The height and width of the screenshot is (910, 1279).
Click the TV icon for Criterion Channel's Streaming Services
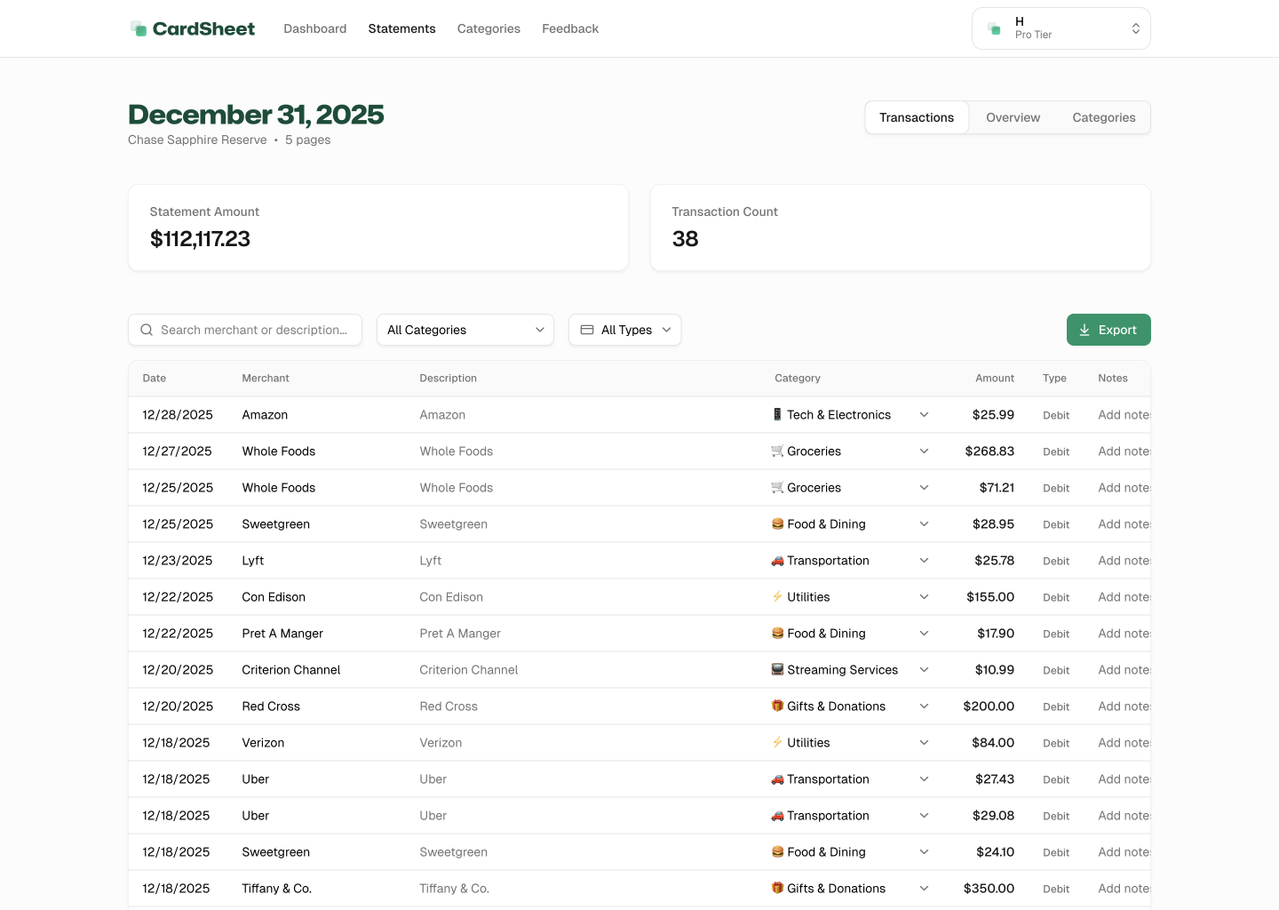coord(779,669)
